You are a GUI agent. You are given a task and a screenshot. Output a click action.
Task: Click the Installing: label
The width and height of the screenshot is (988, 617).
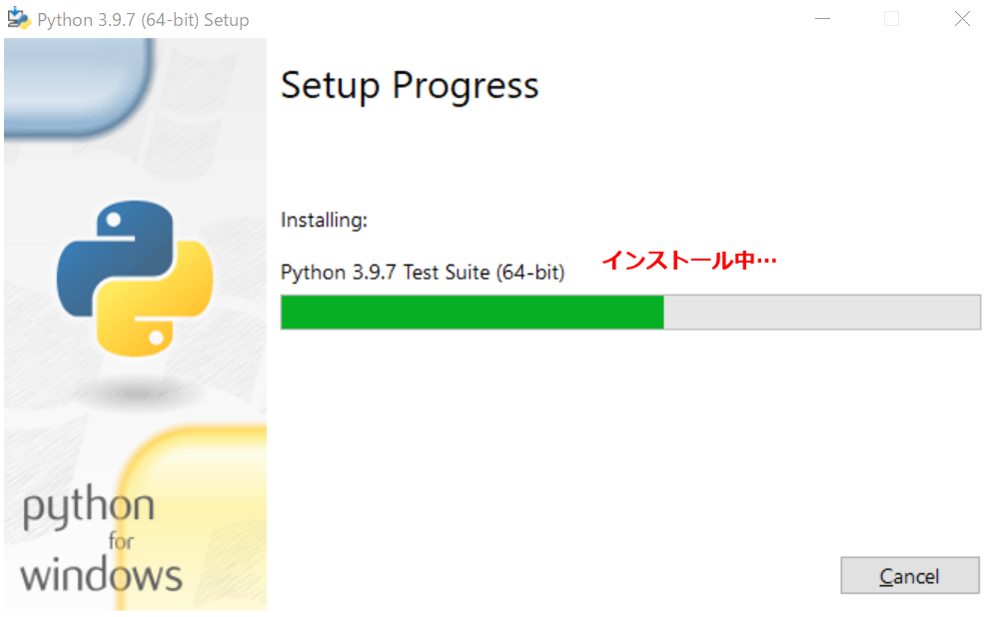[x=324, y=221]
